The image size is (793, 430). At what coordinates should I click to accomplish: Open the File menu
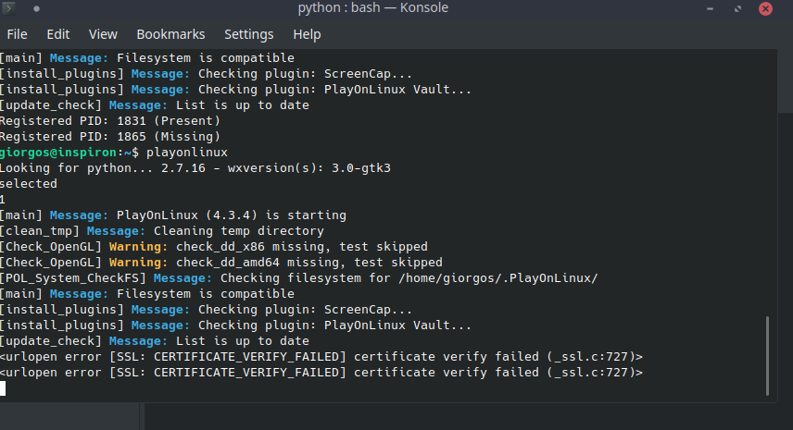click(x=18, y=34)
